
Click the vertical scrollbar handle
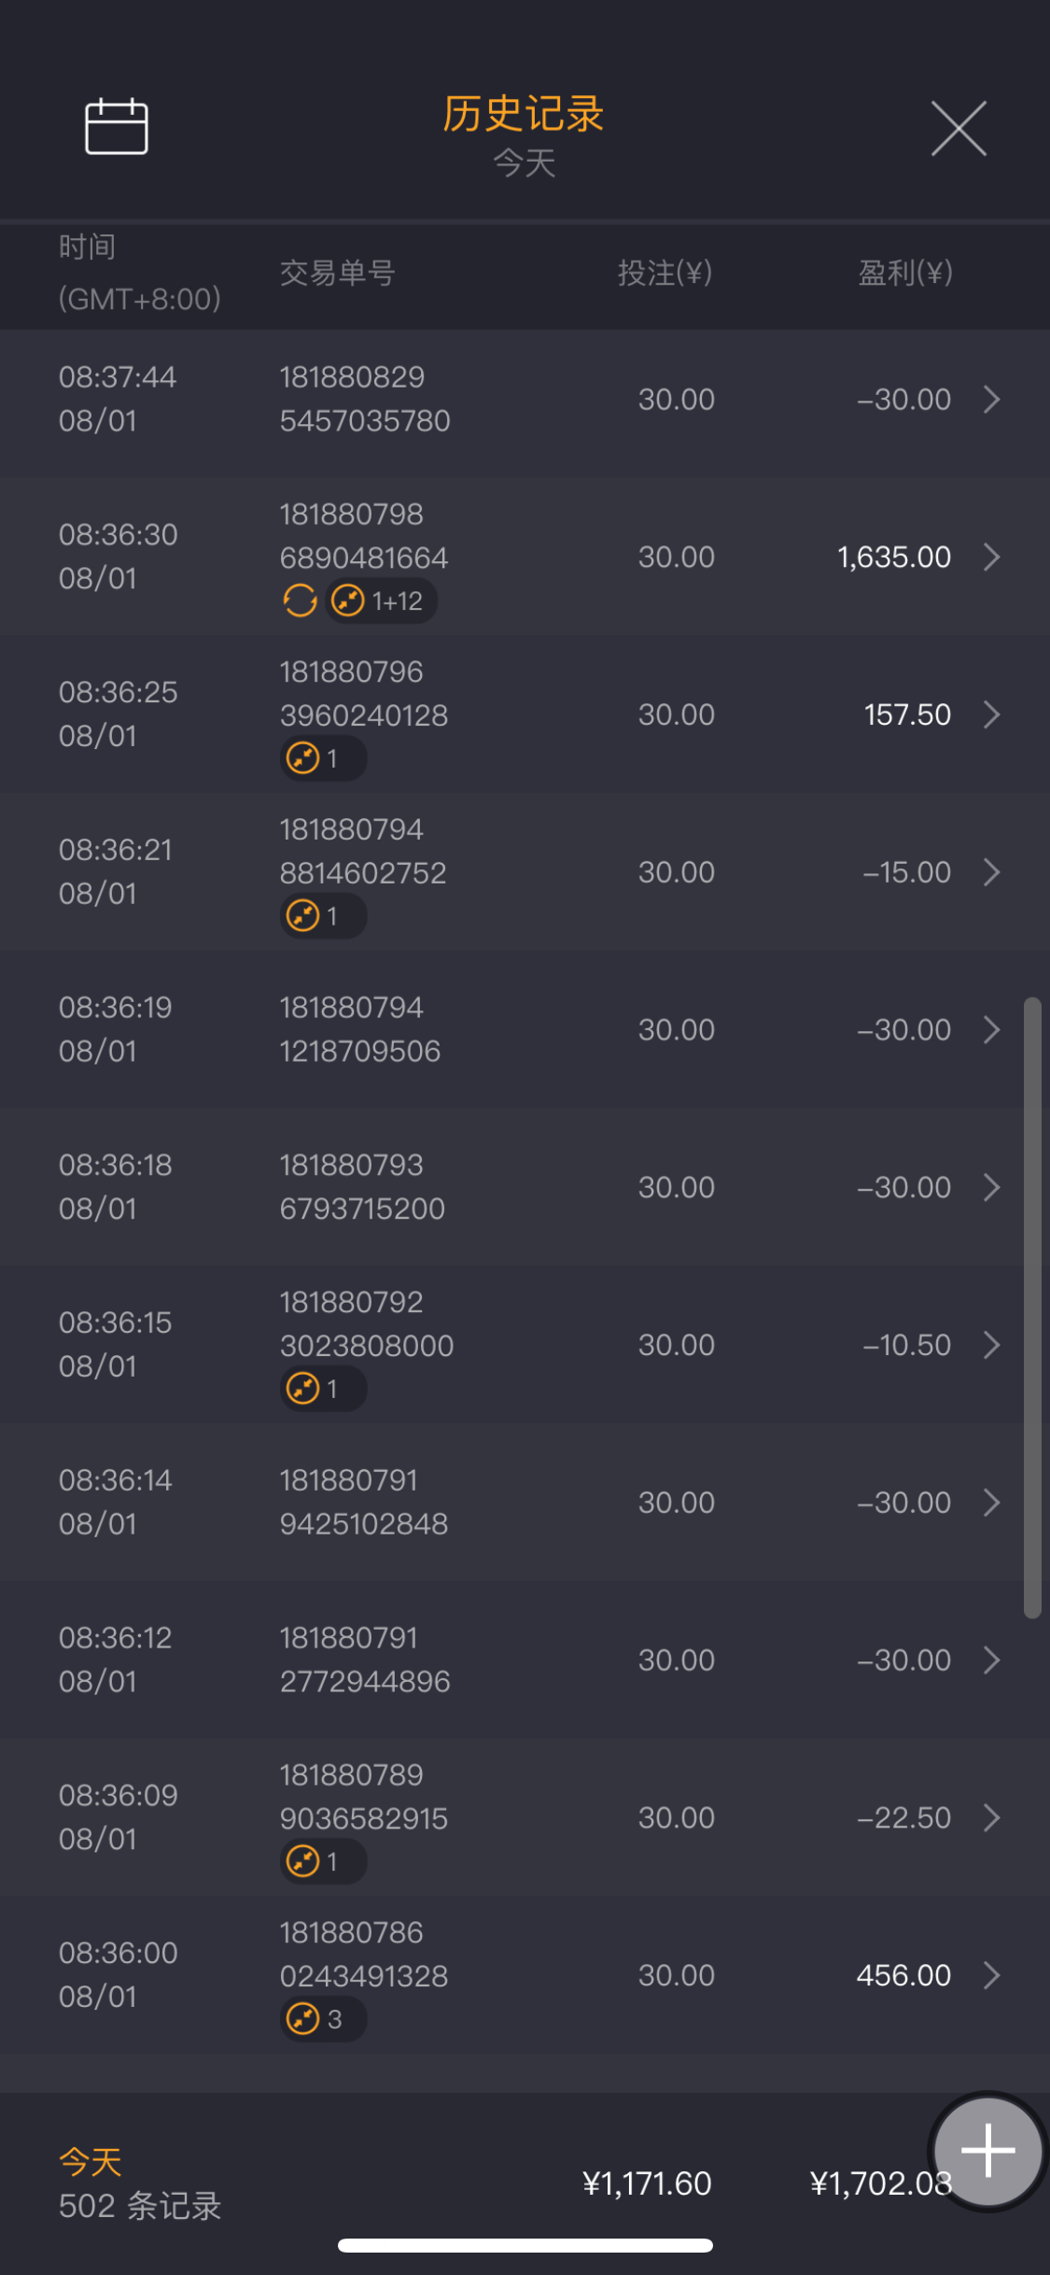[x=1031, y=1307]
